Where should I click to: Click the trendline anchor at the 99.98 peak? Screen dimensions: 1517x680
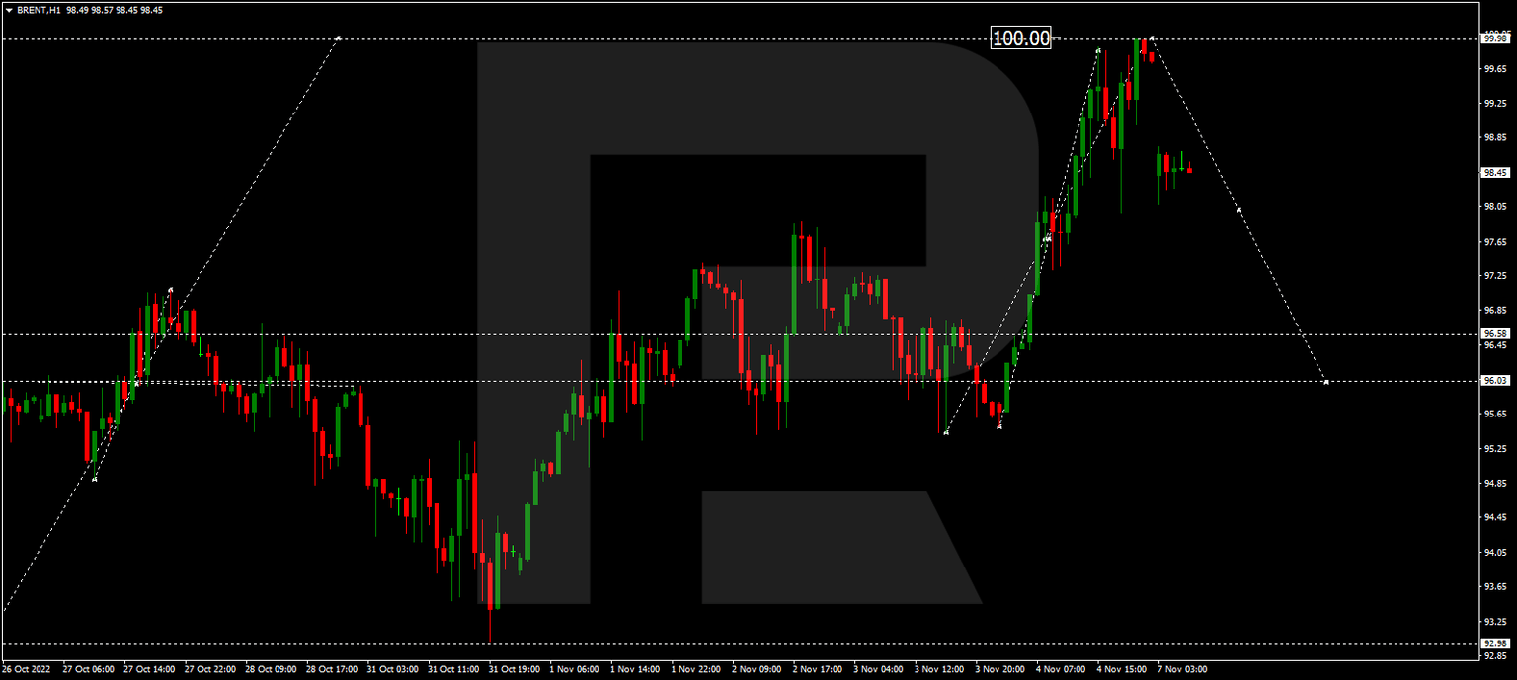pyautogui.click(x=1152, y=38)
